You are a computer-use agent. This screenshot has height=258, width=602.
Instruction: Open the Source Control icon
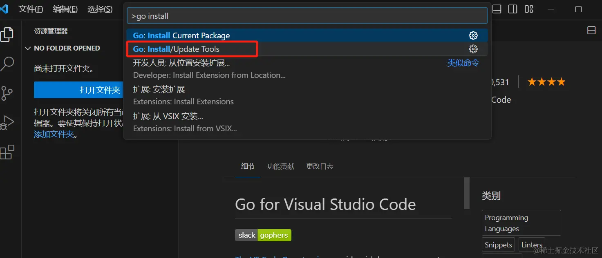click(x=7, y=93)
